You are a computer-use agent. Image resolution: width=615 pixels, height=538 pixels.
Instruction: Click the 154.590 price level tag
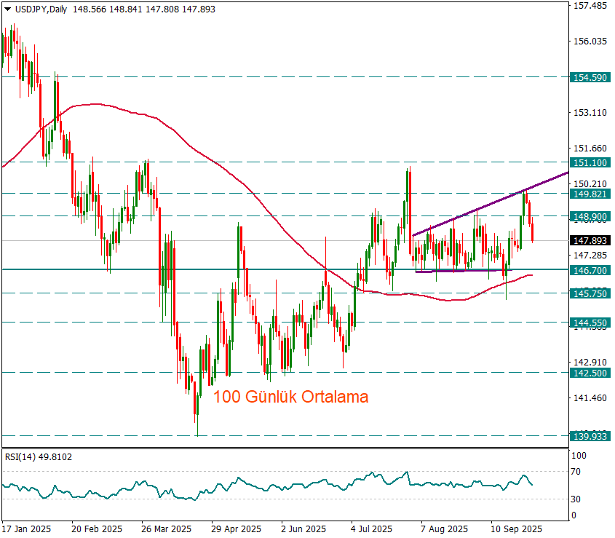click(x=590, y=76)
